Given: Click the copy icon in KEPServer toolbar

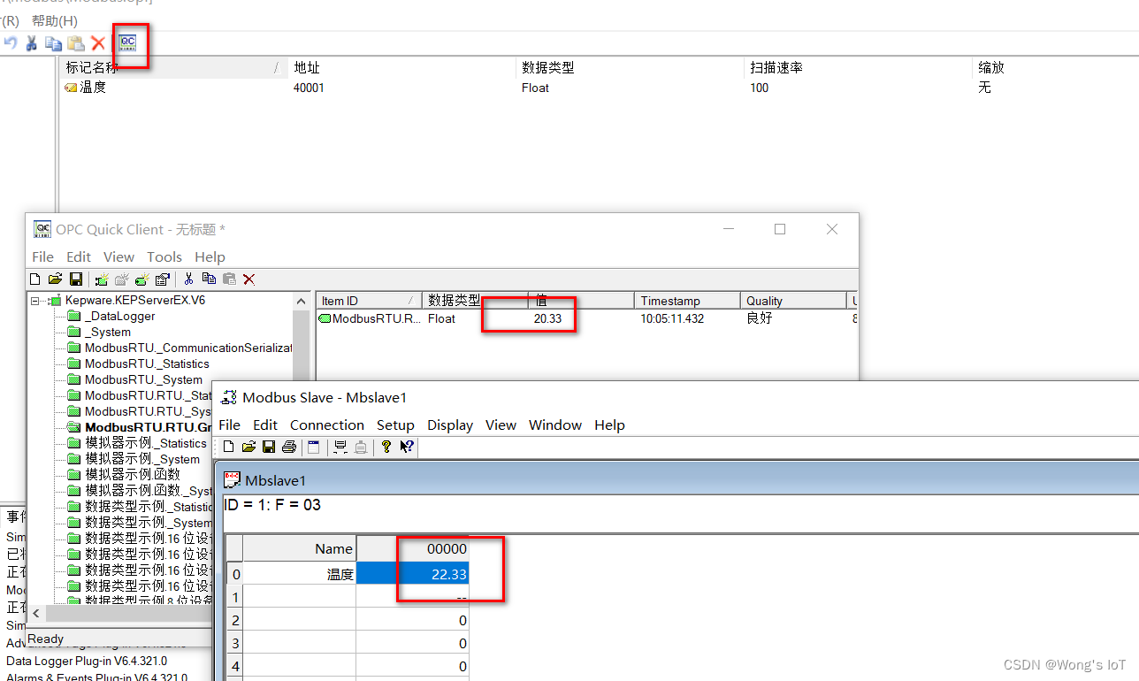Looking at the screenshot, I should click(54, 42).
